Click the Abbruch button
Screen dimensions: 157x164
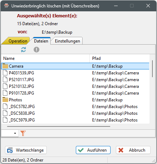(133, 150)
